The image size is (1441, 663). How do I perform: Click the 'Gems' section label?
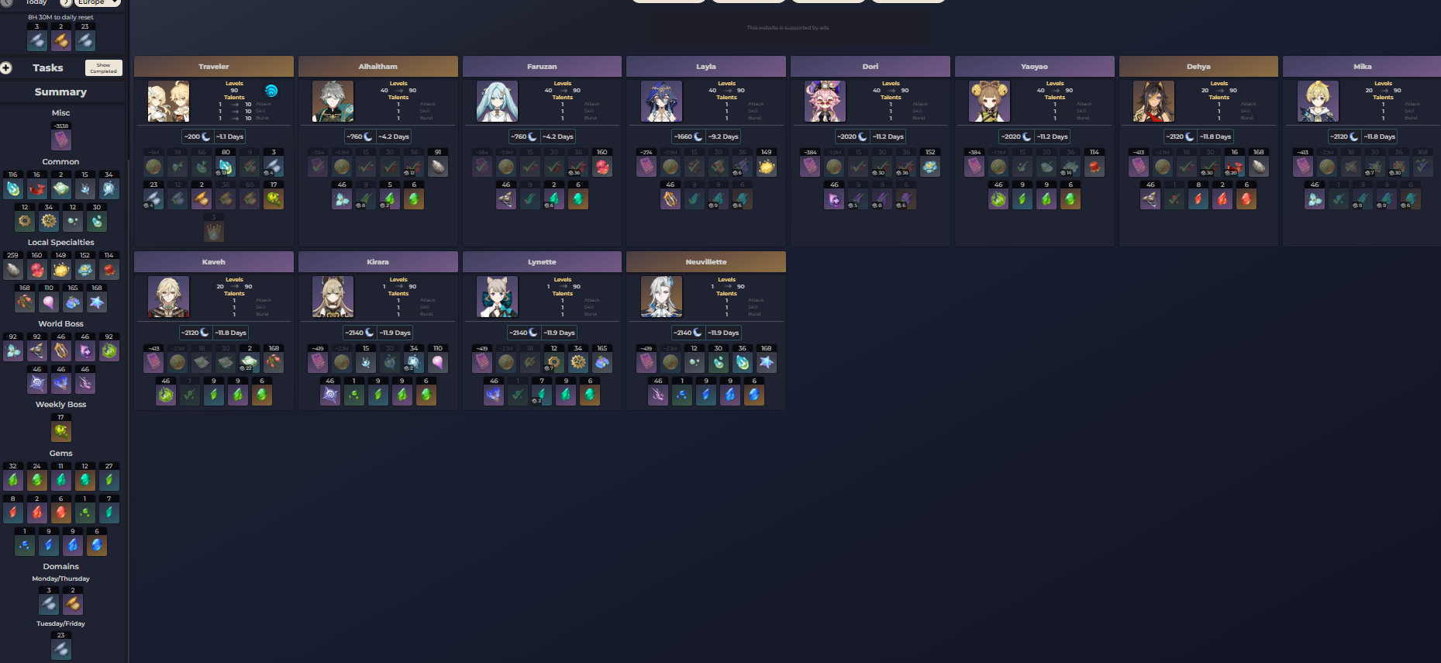point(61,454)
